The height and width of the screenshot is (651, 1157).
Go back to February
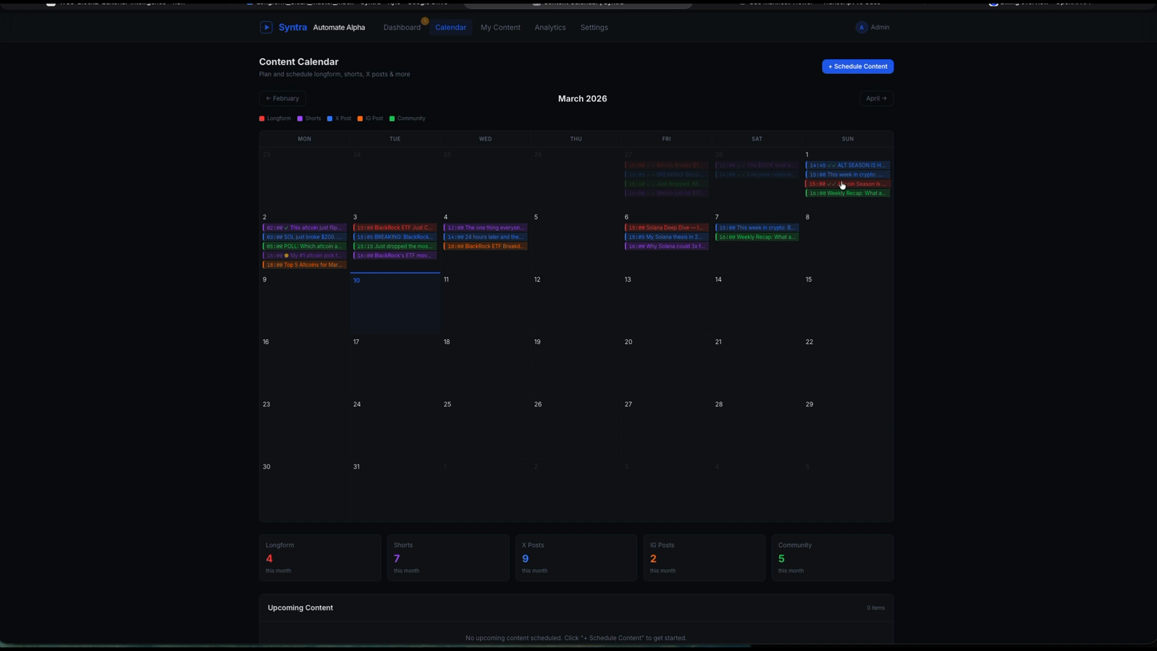[283, 98]
